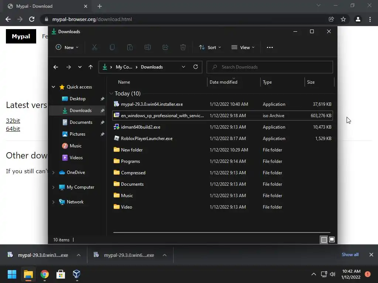Click the Rename icon in Explorer toolbar

[x=148, y=48]
